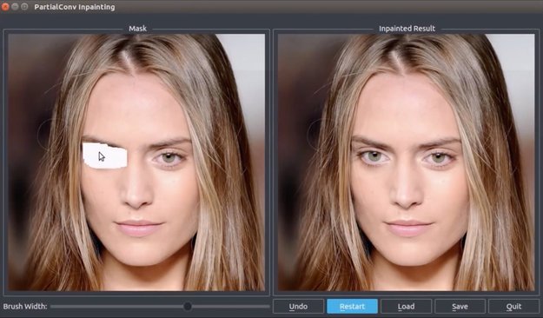Save the inpainted result
Screen dimensions: 543x318
pyautogui.click(x=460, y=306)
